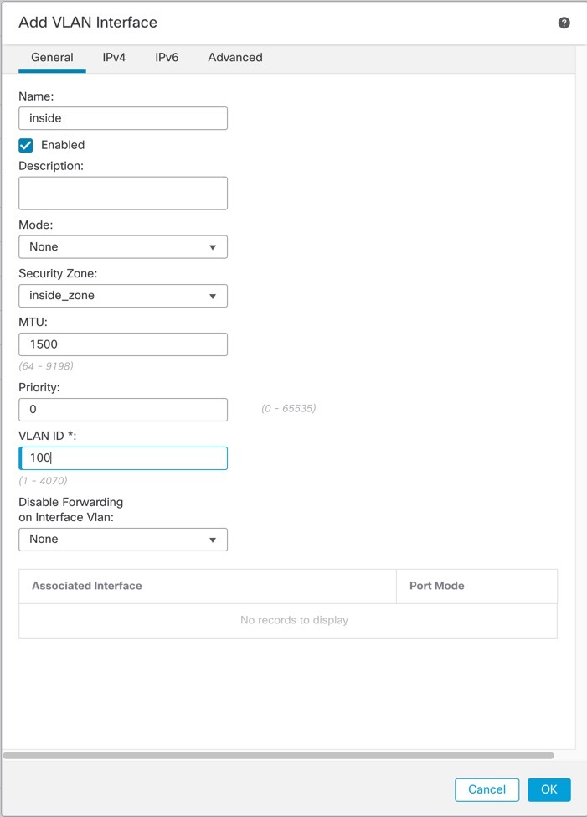Screen dimensions: 587x817
Task: Switch to the IPv6 tab
Action: pos(165,58)
